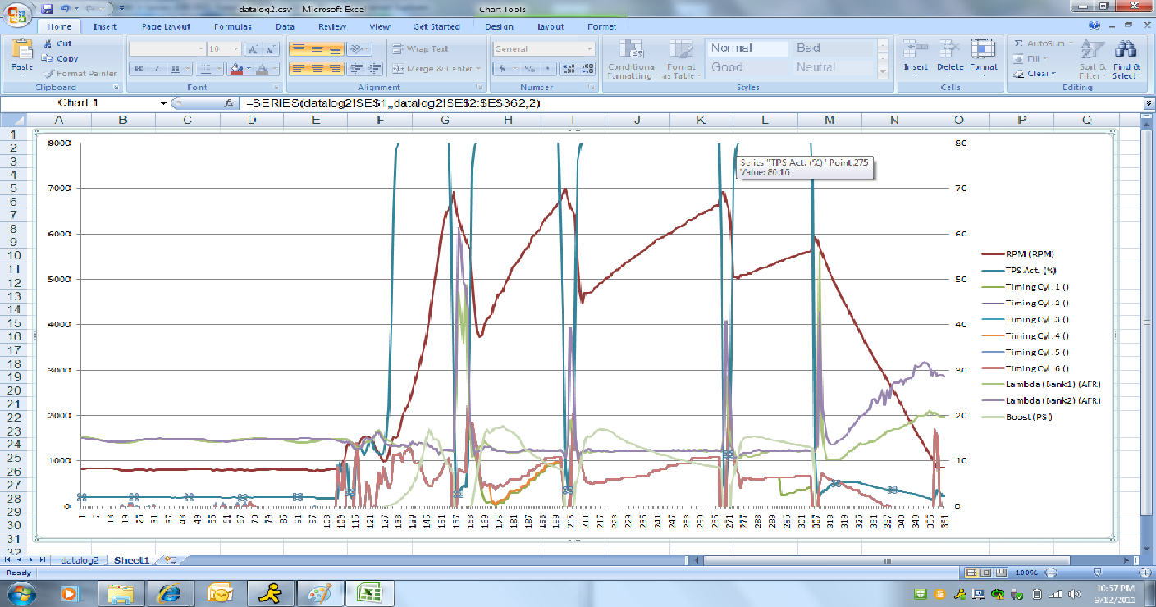Image resolution: width=1156 pixels, height=607 pixels.
Task: Save the workbook from Quick Access toolbar
Action: [47, 9]
